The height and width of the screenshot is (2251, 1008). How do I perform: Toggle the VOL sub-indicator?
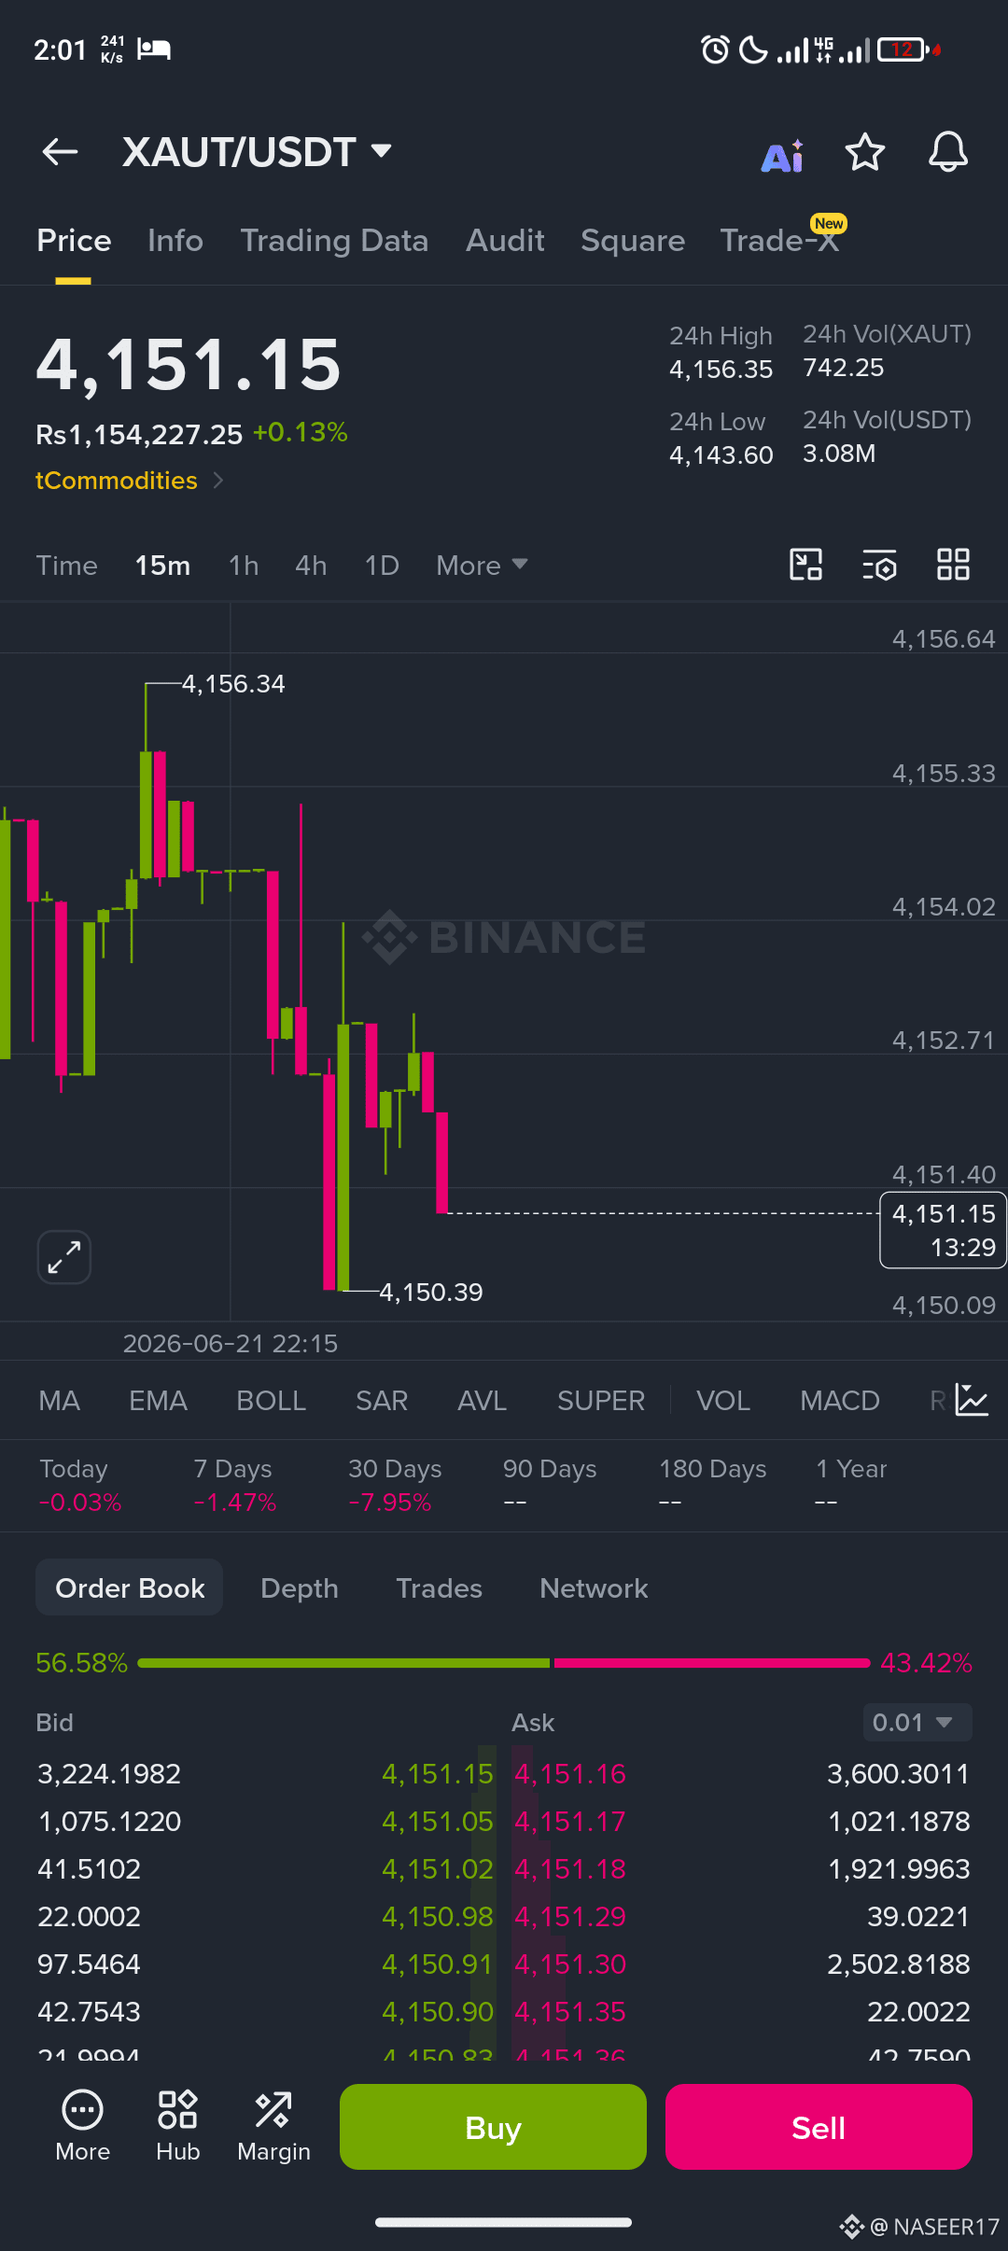click(x=723, y=1401)
